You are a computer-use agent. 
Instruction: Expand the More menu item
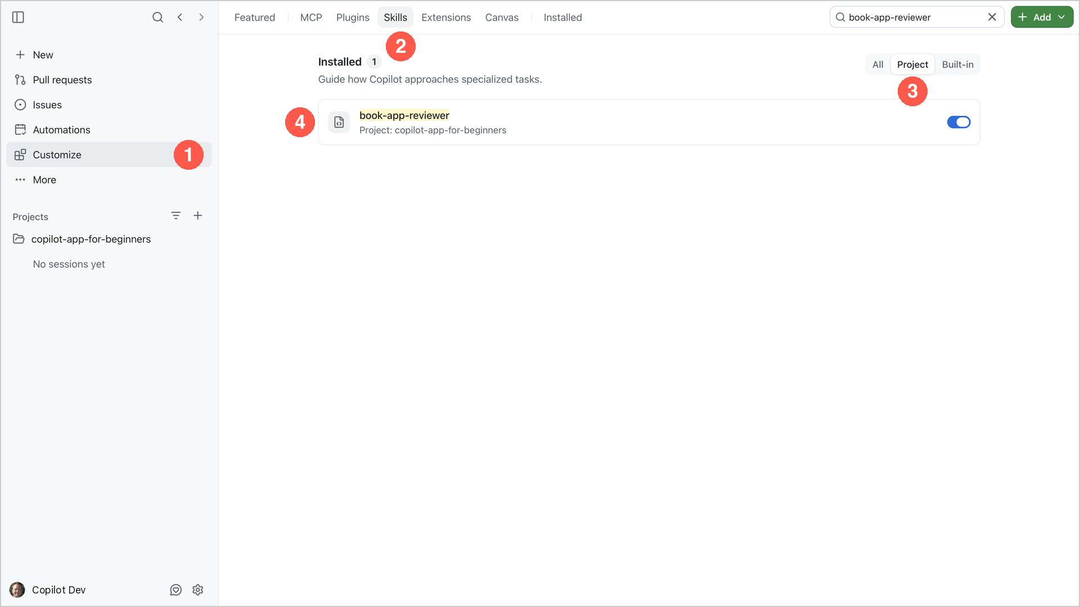tap(109, 180)
